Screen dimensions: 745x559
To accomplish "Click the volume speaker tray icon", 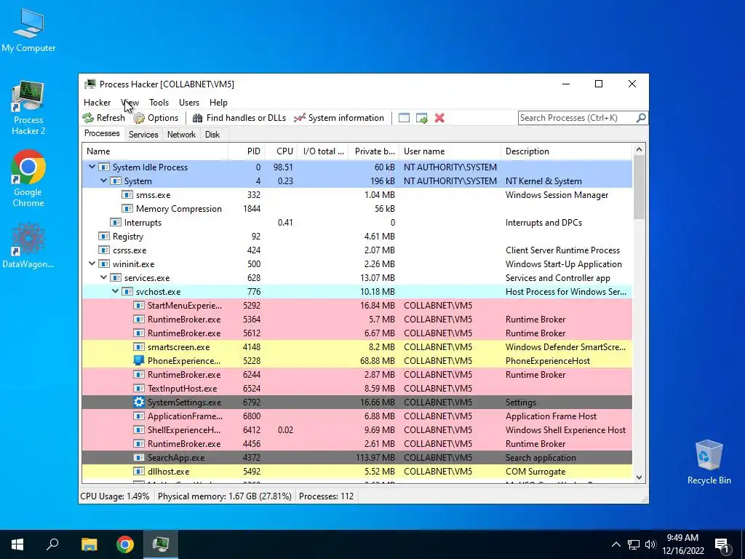I will [650, 544].
